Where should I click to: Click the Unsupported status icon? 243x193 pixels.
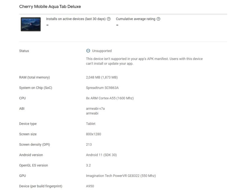click(88, 51)
